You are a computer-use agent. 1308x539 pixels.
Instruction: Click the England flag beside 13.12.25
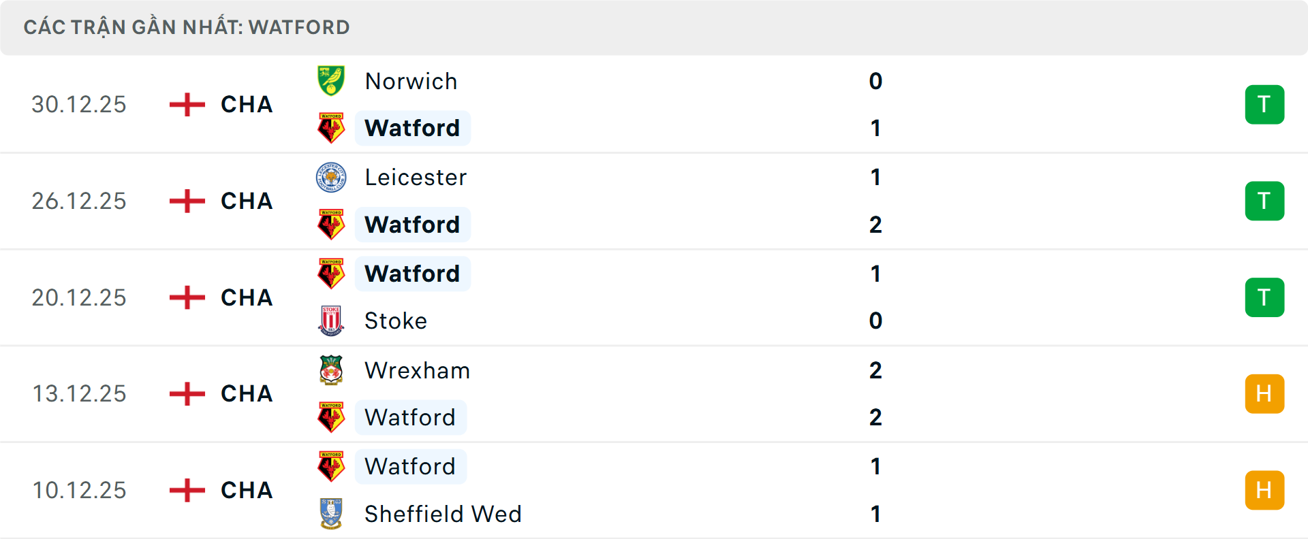pos(185,393)
